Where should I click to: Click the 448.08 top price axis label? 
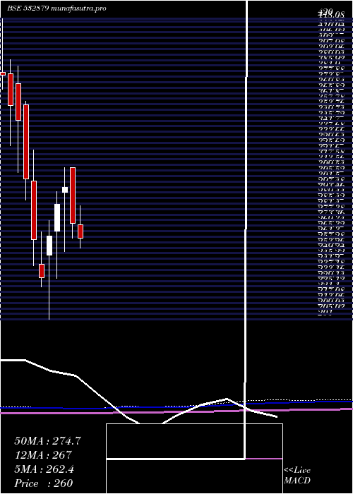(x=331, y=14)
